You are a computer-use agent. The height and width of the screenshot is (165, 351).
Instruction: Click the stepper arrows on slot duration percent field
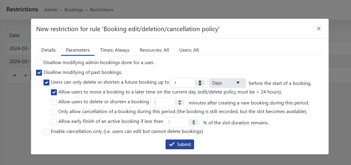[x=194, y=122]
